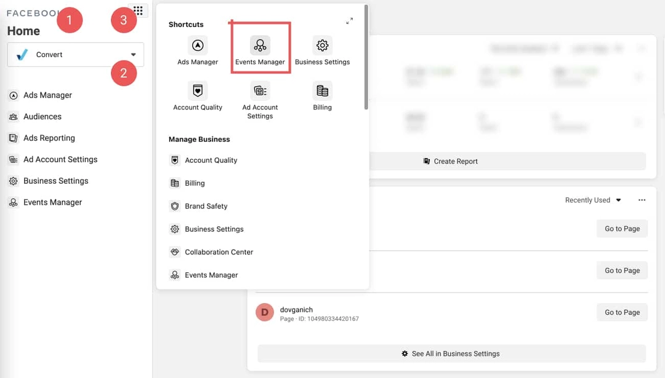Open the three-dot more options menu
Screen dimensions: 665x378
(642, 200)
